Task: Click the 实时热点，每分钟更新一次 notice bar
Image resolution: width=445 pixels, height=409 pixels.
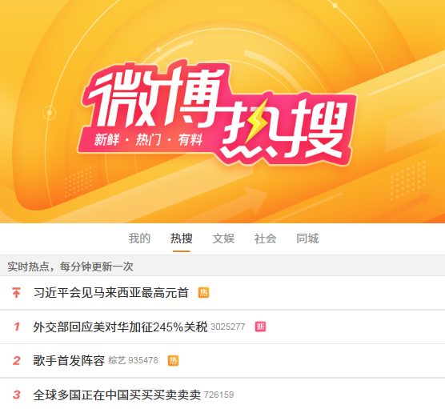Action: coord(222,267)
